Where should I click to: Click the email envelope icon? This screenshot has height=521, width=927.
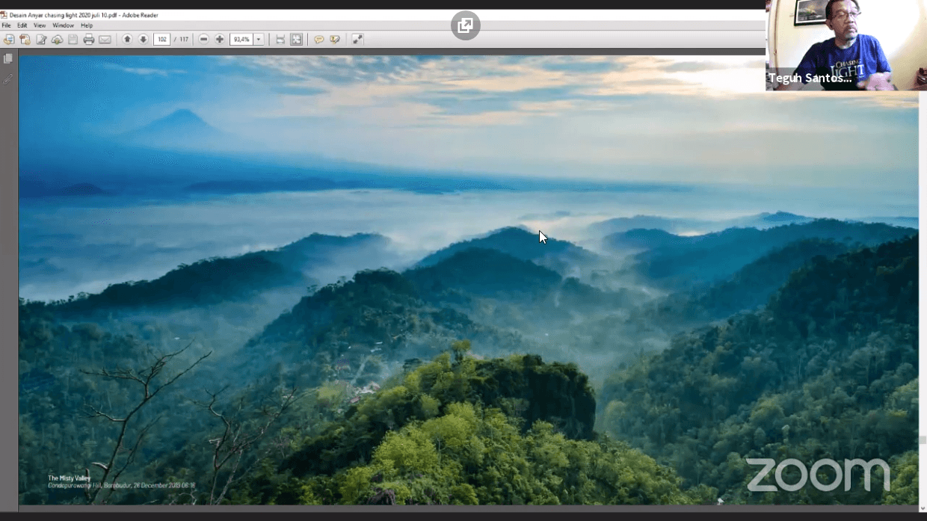click(x=105, y=40)
